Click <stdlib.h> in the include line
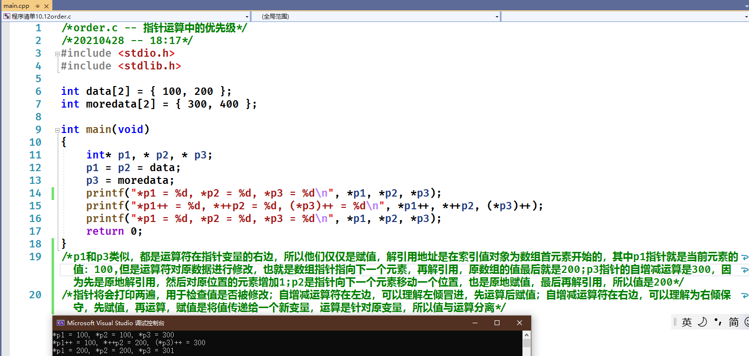 coord(150,66)
